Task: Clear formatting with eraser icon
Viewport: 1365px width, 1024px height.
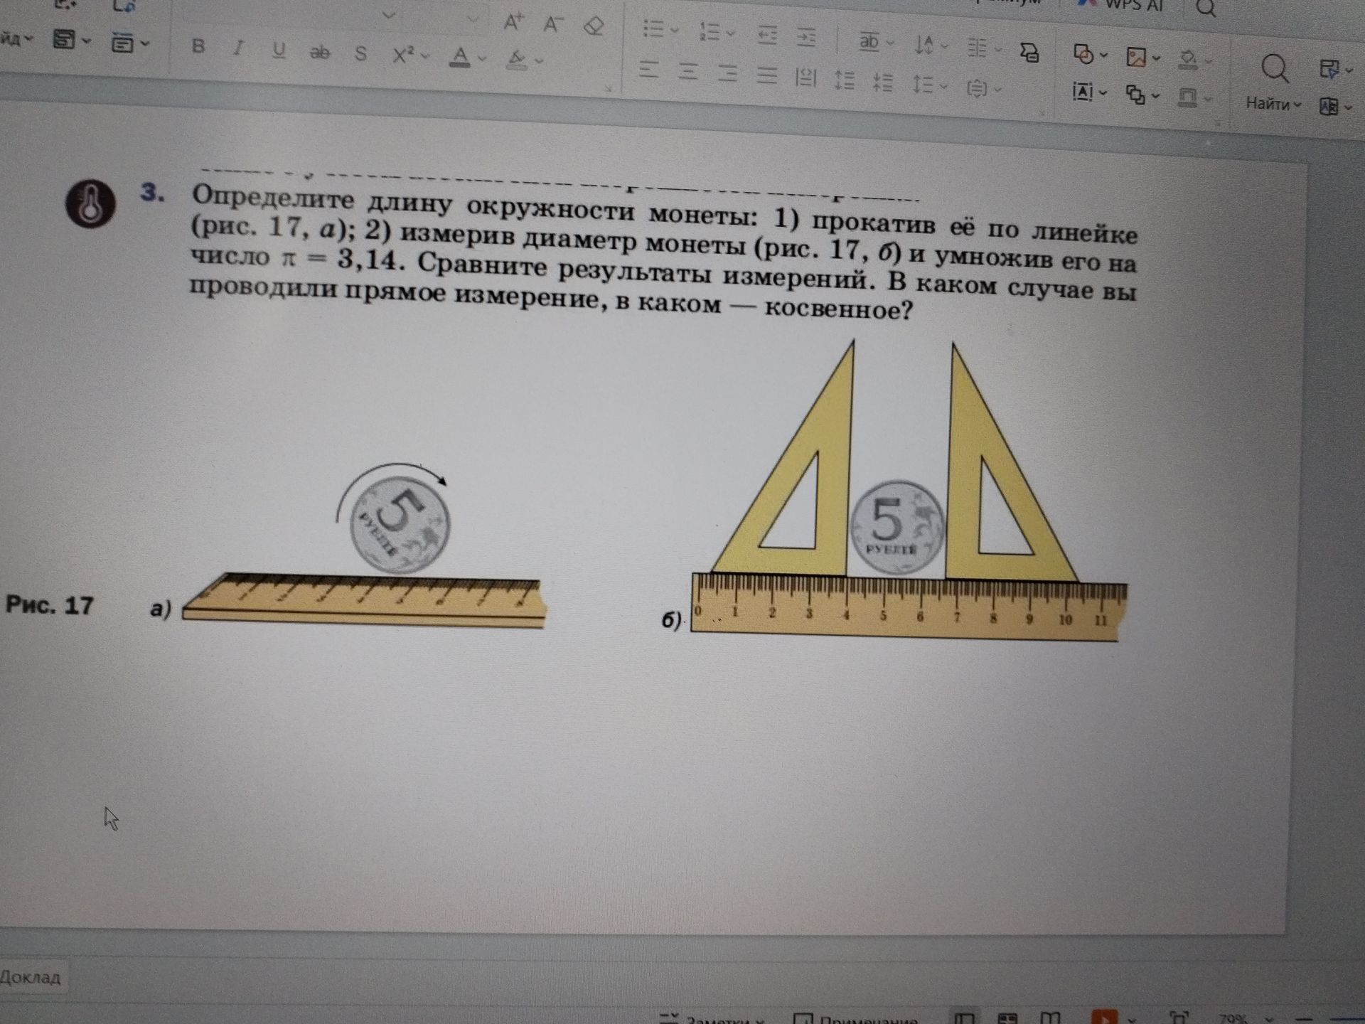Action: point(593,26)
